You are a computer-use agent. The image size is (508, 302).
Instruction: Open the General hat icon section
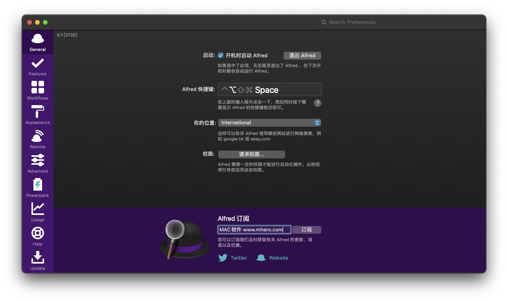(38, 42)
